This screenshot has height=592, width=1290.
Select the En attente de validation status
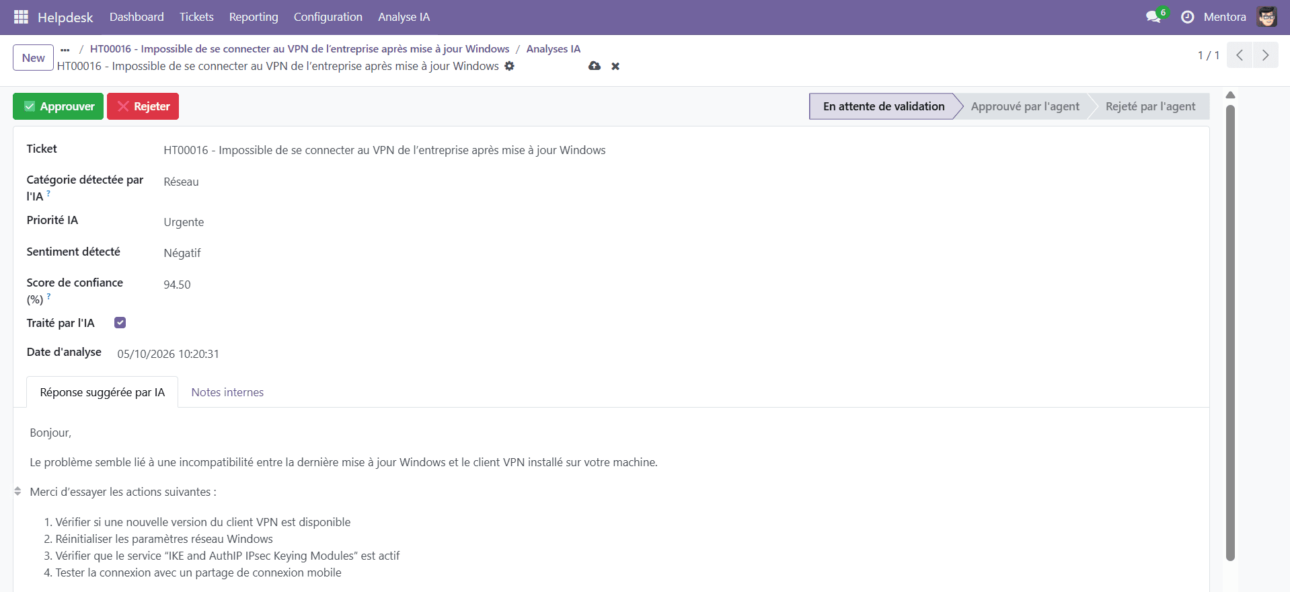pyautogui.click(x=883, y=106)
